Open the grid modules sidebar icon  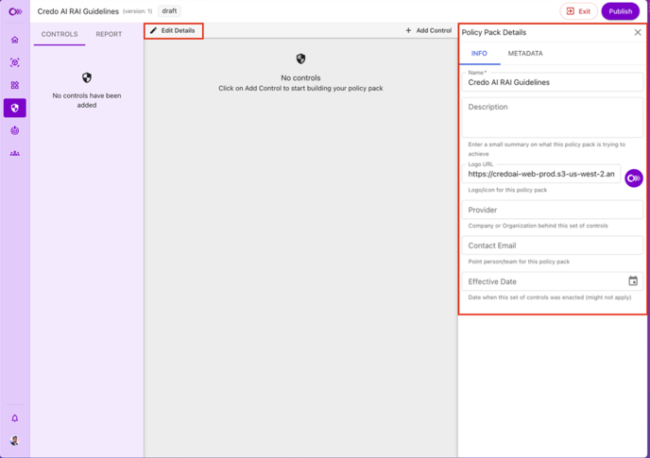(x=15, y=85)
